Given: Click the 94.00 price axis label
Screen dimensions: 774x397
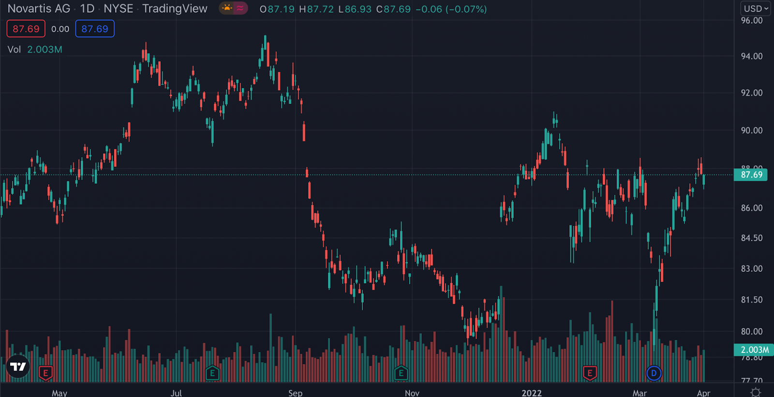Looking at the screenshot, I should [752, 56].
